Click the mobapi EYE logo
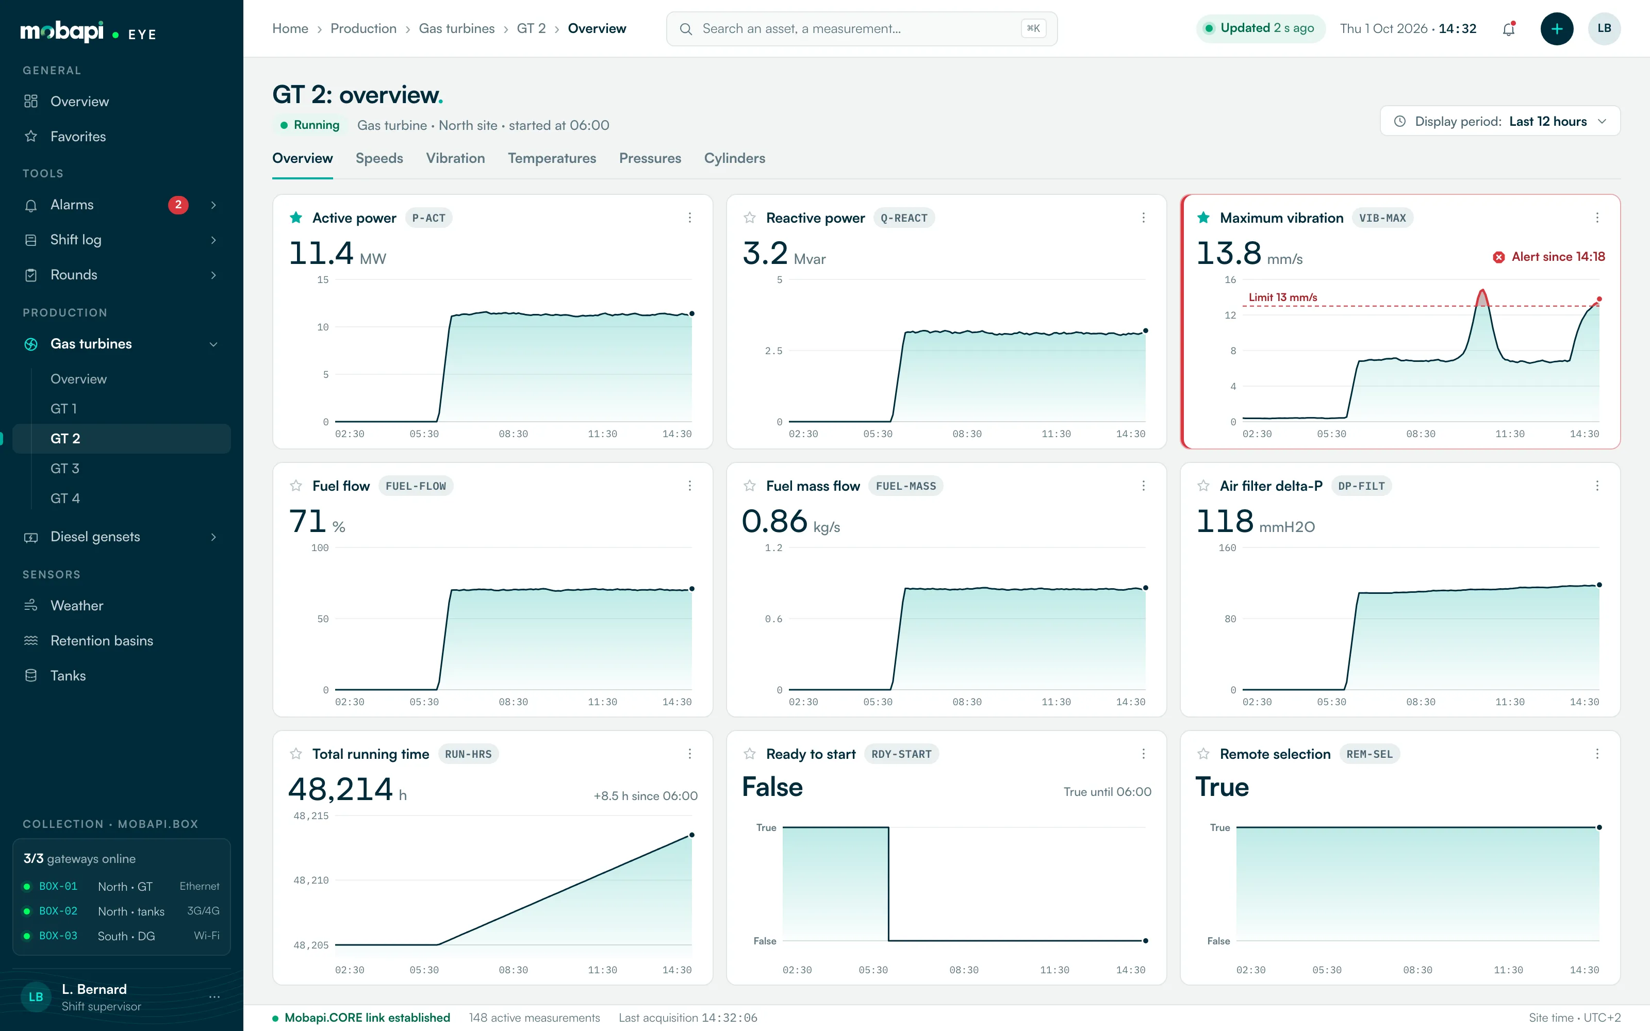The image size is (1650, 1031). (x=89, y=32)
